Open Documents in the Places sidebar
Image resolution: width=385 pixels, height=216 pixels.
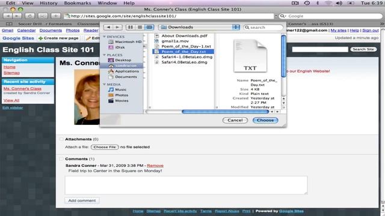click(123, 77)
